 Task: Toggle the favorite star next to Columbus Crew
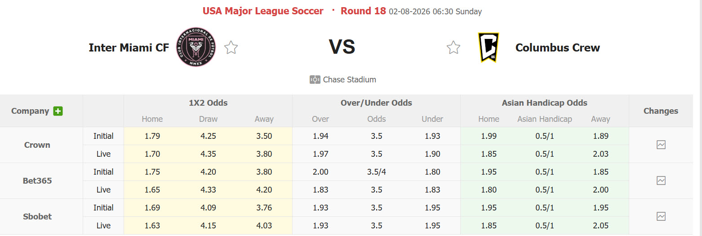tap(453, 47)
